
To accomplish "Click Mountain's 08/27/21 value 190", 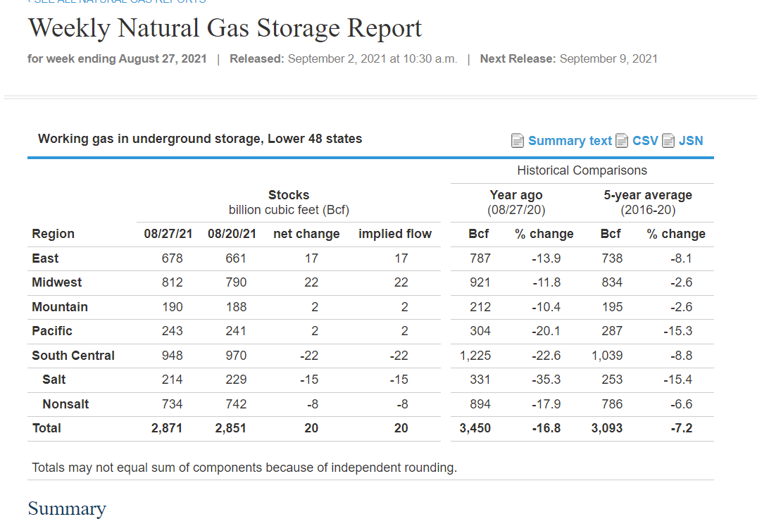I will tap(173, 307).
